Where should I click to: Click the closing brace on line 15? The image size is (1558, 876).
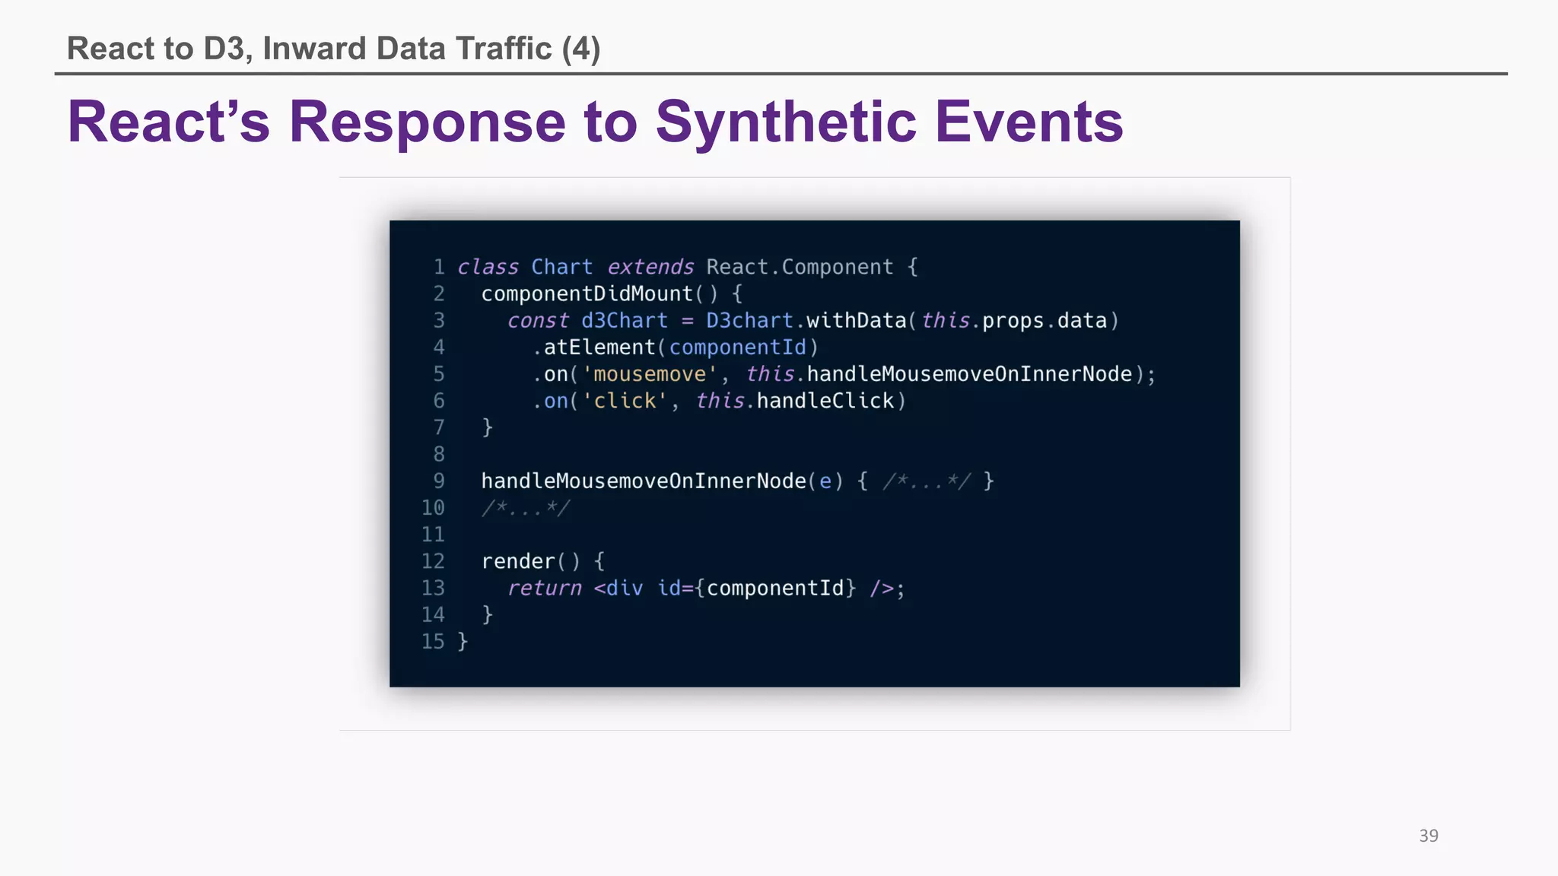click(463, 642)
